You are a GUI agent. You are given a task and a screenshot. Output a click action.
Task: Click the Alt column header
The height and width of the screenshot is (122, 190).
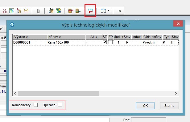tap(94, 37)
